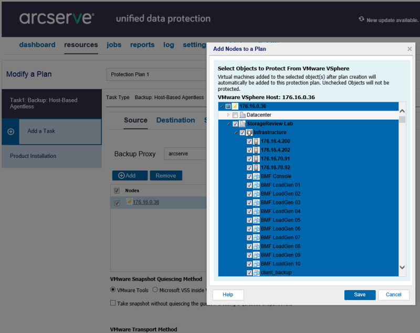Click the Cancel button in dialog
The width and height of the screenshot is (420, 333).
393,295
